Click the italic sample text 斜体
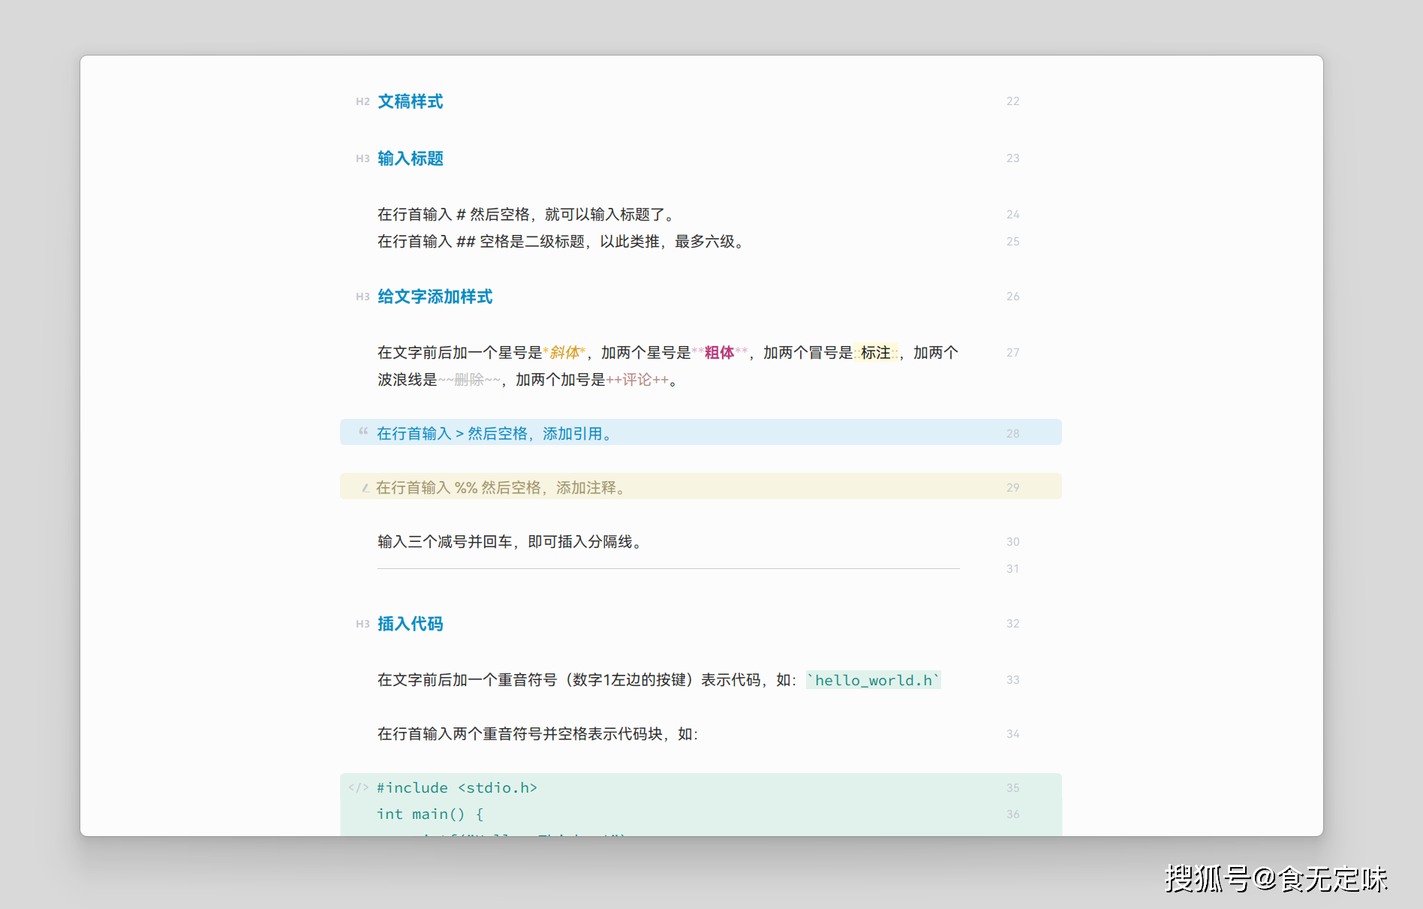1423x909 pixels. [564, 353]
